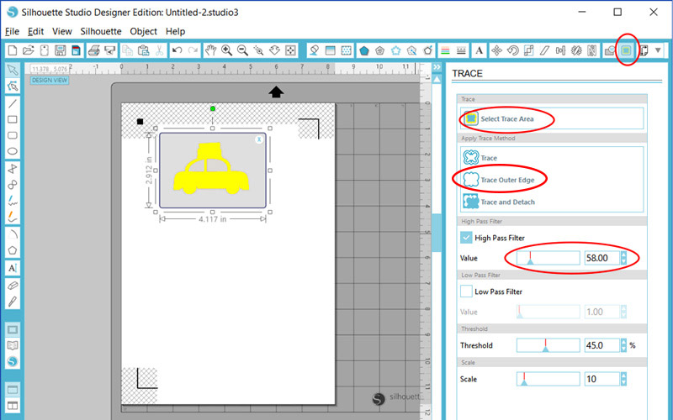
Task: Expand the toolbar overflow dropdown arrow
Action: pos(658,50)
